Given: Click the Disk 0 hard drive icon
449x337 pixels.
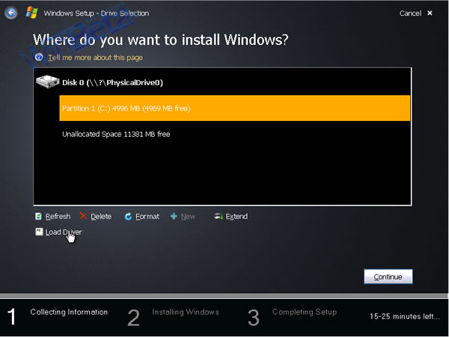Looking at the screenshot, I should (47, 81).
